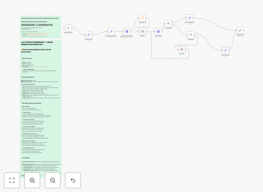Open the LinkedIn link in sticky note
The image size is (263, 192).
pyautogui.click(x=36, y=35)
